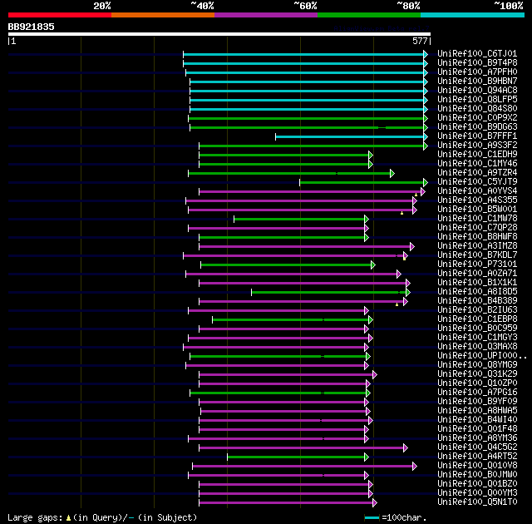Click the 100char scale legend bar

tap(372, 518)
